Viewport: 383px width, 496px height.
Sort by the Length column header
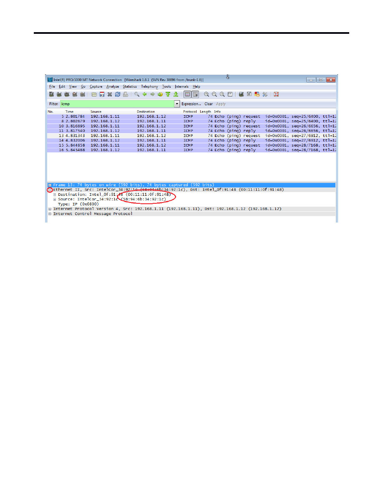(x=205, y=111)
